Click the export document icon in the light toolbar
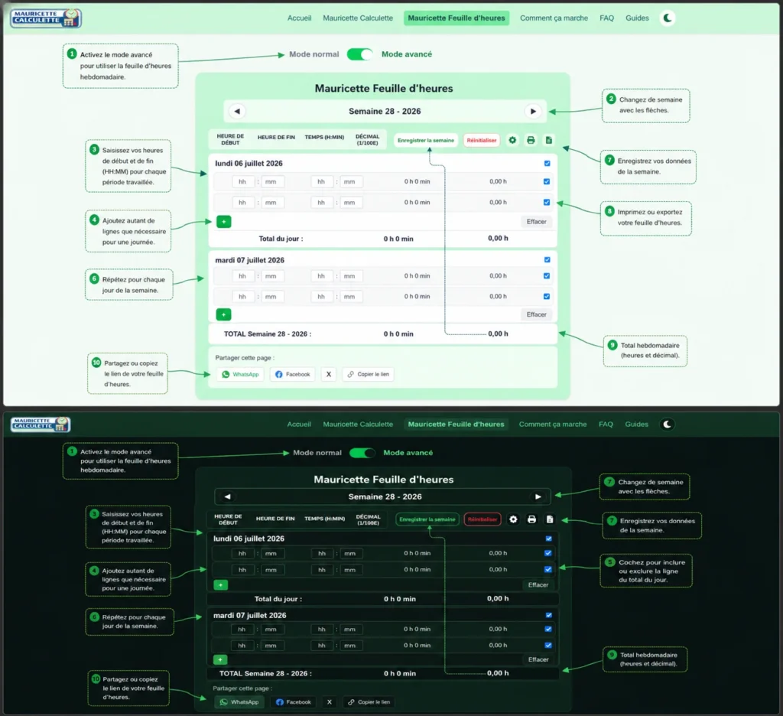Viewport: 783px width, 716px height. (549, 141)
